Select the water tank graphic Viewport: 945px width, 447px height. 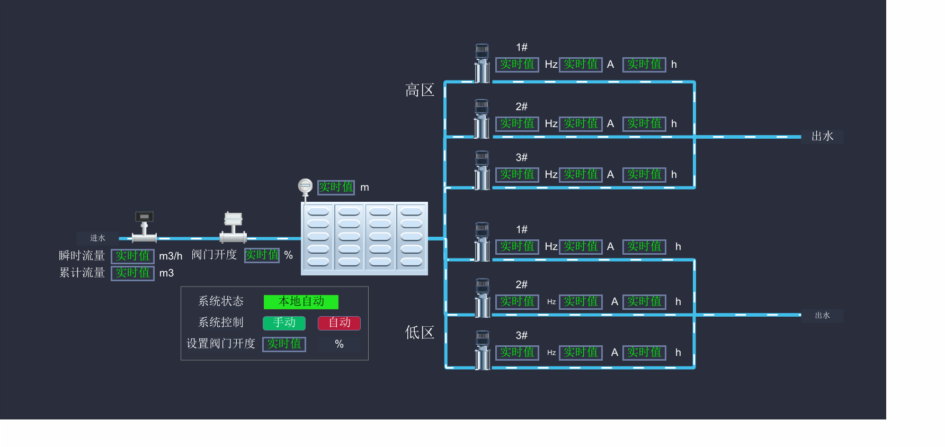coord(364,238)
